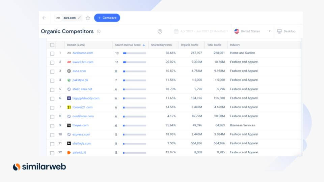
Task: Select the express.com row checkbox
Action: 52,135
